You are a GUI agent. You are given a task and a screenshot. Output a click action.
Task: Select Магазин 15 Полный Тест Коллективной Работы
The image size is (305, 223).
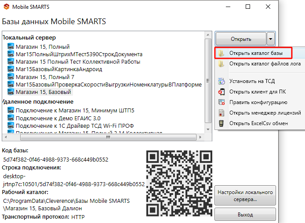[x=78, y=62]
